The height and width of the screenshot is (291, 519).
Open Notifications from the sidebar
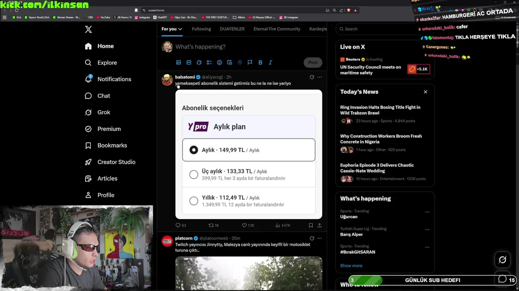point(107,79)
